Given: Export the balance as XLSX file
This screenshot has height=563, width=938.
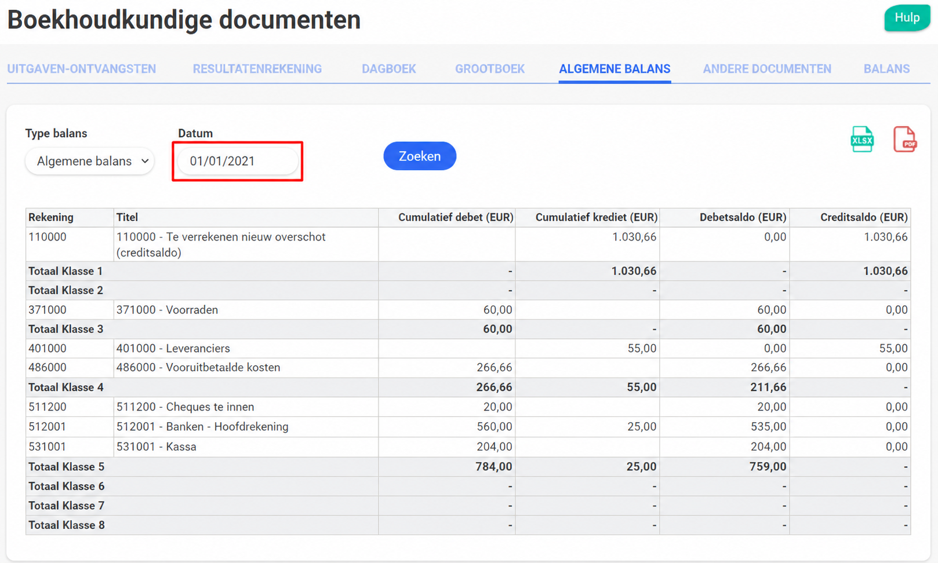Looking at the screenshot, I should pyautogui.click(x=861, y=139).
